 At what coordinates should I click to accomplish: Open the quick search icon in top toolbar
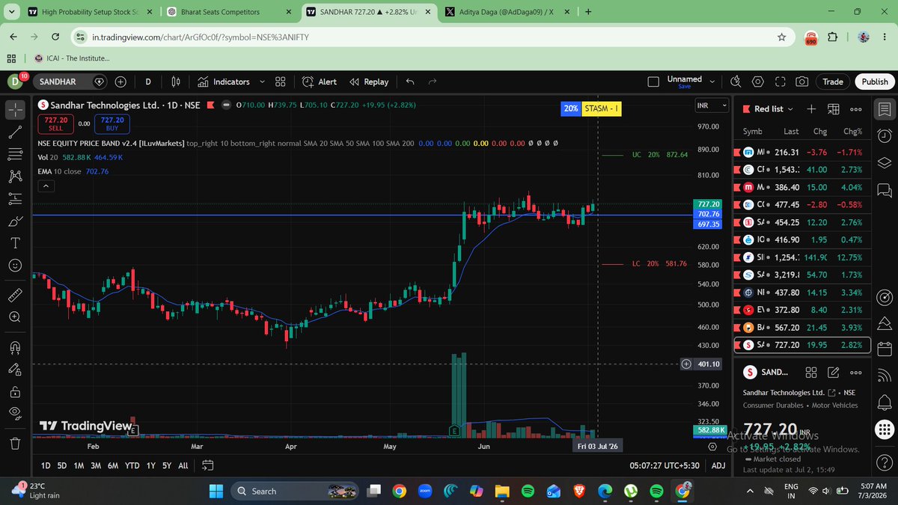coord(736,82)
